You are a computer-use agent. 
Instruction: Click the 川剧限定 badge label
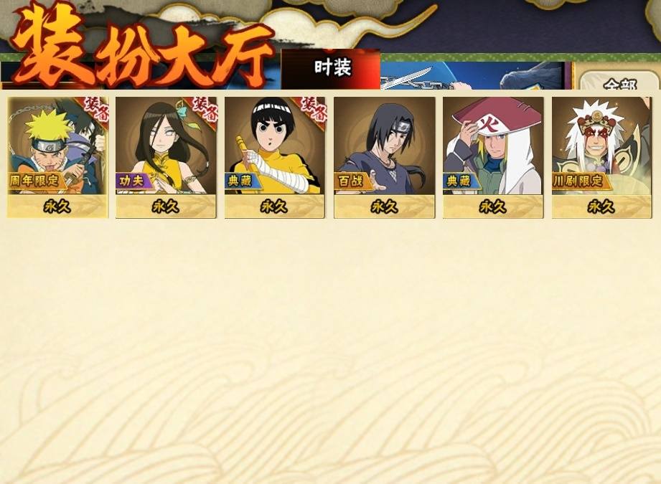tap(580, 181)
